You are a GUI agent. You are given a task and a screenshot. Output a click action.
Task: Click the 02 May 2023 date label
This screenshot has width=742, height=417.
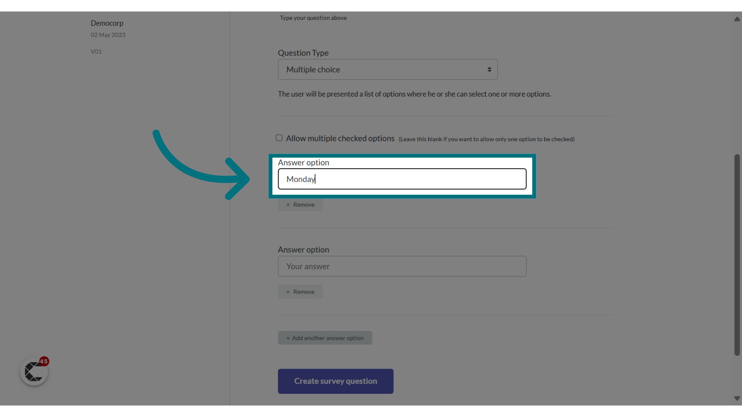(107, 35)
